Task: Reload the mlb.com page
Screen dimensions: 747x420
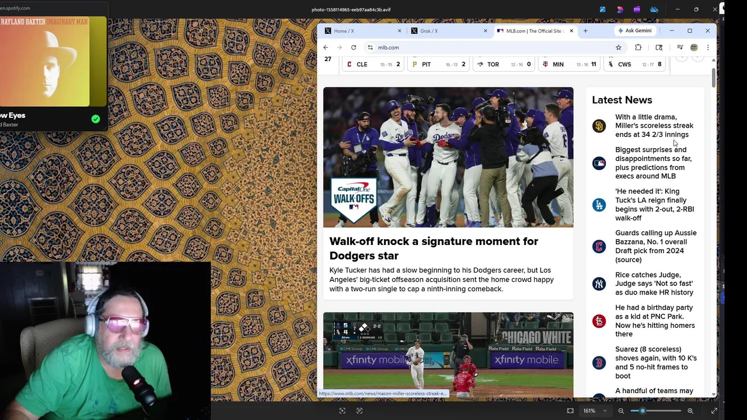Action: [354, 47]
